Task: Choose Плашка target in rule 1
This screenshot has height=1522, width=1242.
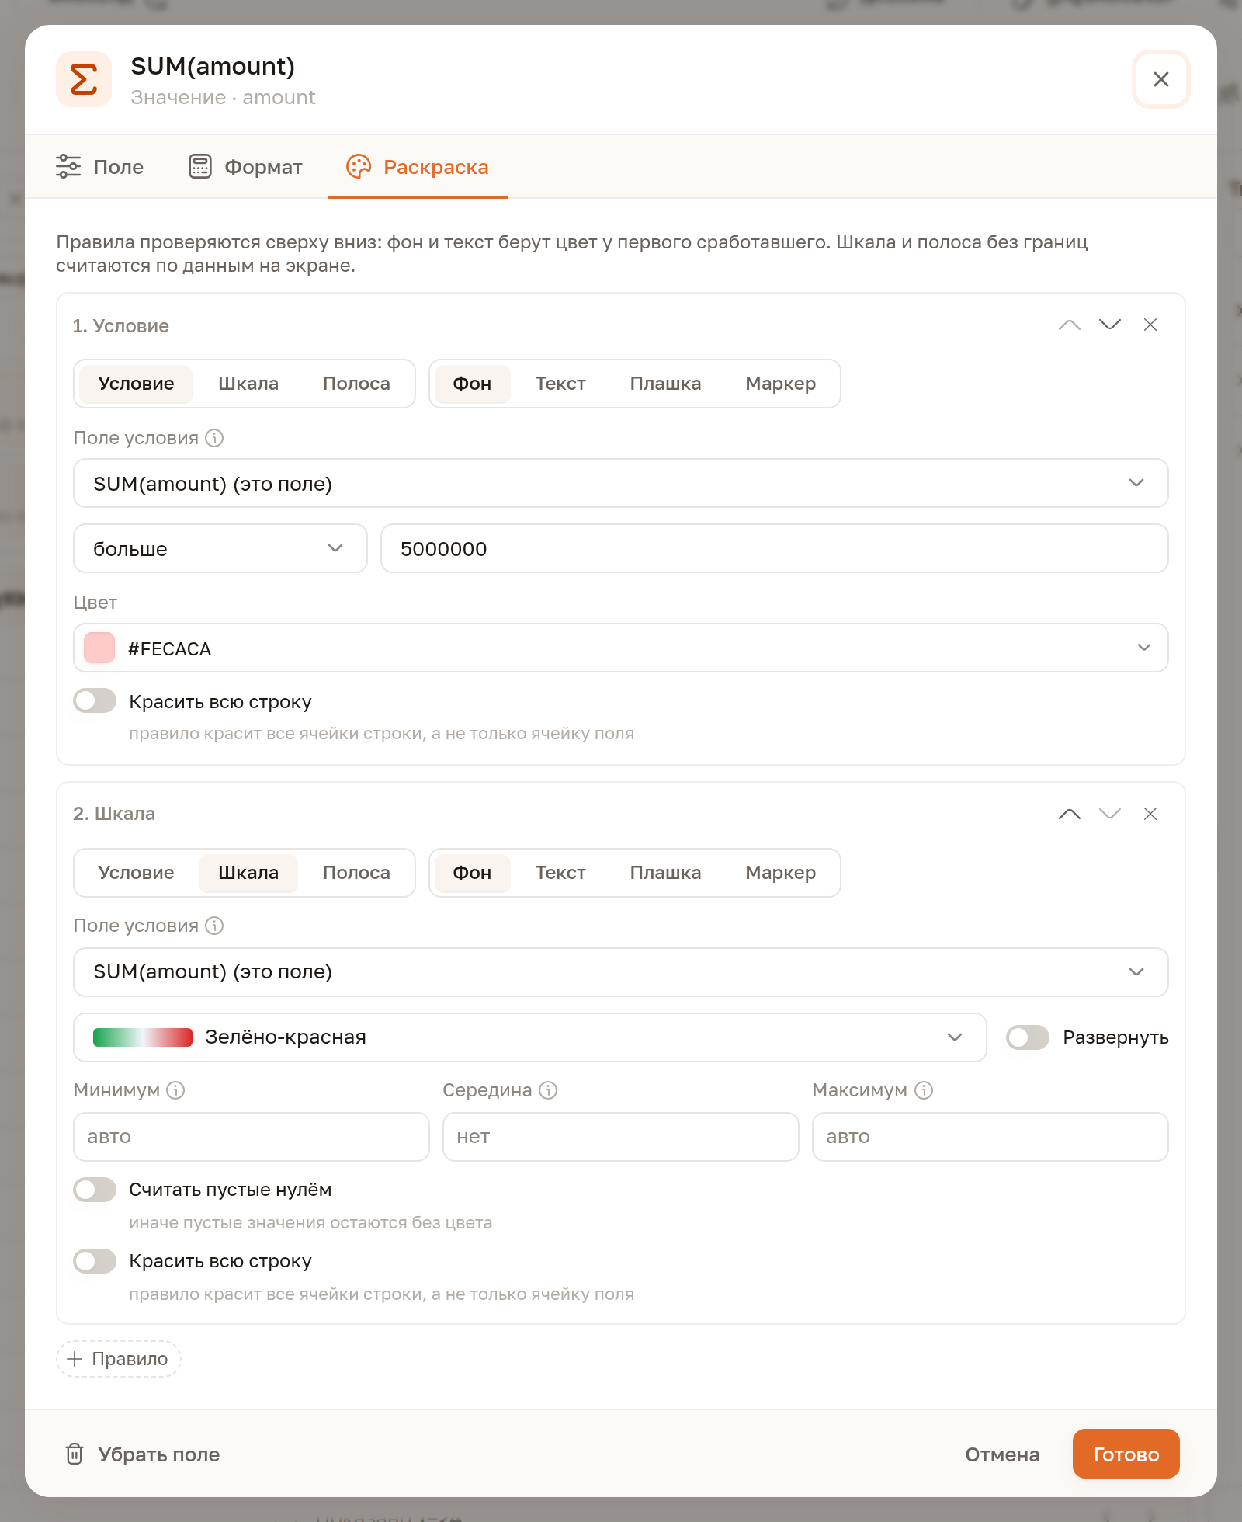Action: click(x=665, y=384)
